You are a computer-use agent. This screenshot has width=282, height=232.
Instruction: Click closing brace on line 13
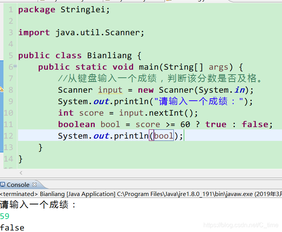40,148
